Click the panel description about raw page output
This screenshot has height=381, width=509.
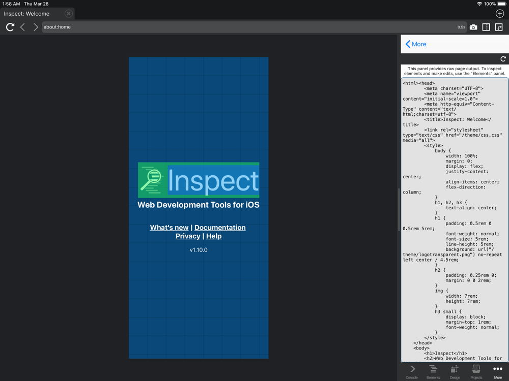tap(455, 71)
